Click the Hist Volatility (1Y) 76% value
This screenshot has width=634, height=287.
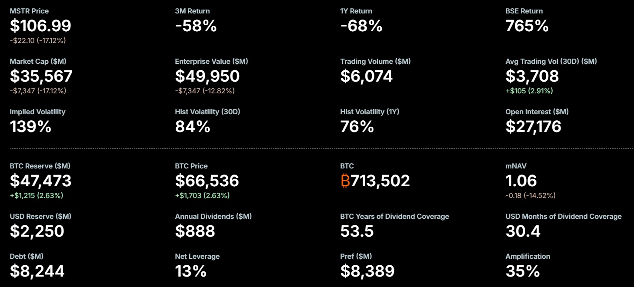(x=357, y=127)
